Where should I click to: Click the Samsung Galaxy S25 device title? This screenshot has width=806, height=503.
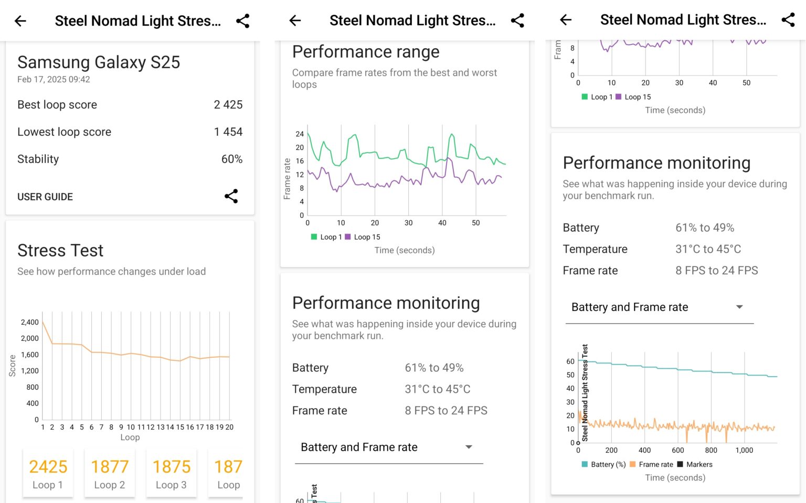coord(99,62)
